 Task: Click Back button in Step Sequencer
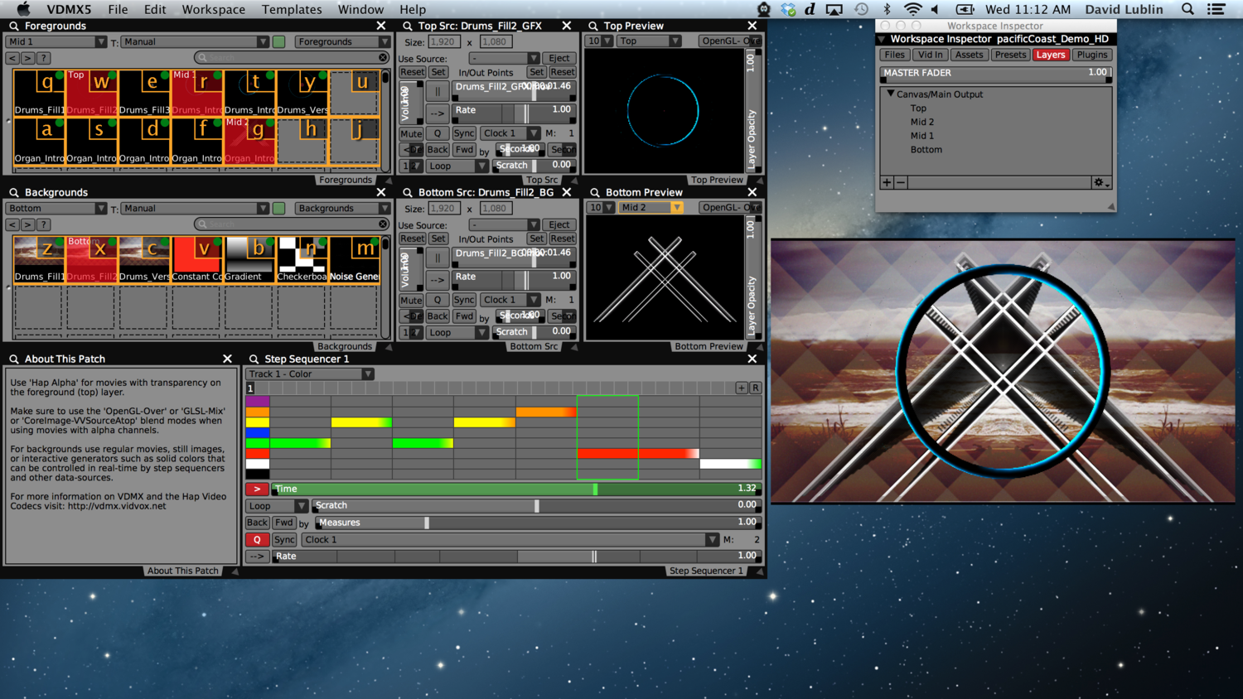pyautogui.click(x=257, y=523)
